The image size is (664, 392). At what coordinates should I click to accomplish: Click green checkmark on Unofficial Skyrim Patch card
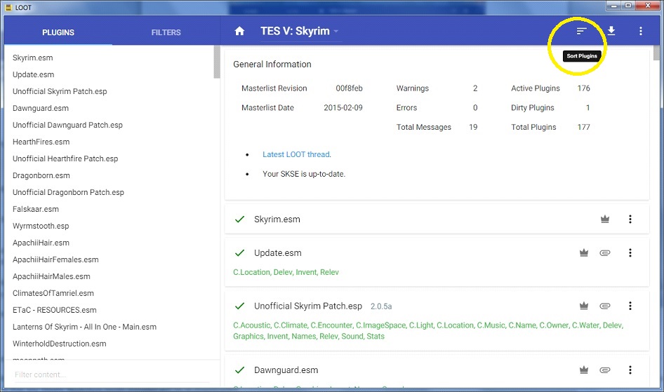coord(239,306)
